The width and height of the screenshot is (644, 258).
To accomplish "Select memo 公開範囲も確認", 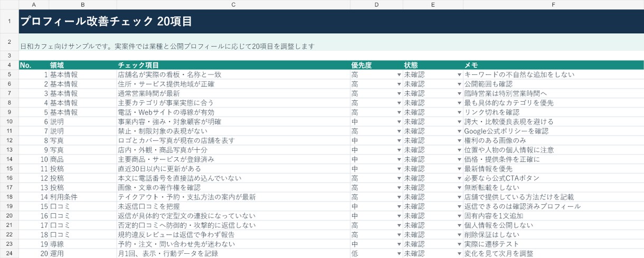I will [x=553, y=84].
